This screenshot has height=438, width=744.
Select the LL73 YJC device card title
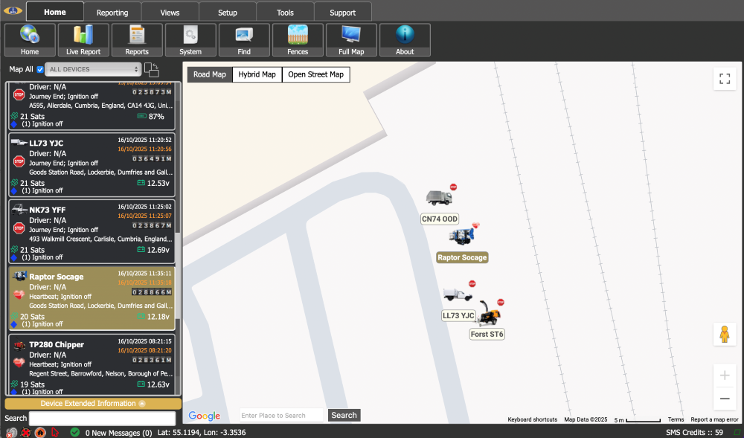(x=46, y=144)
